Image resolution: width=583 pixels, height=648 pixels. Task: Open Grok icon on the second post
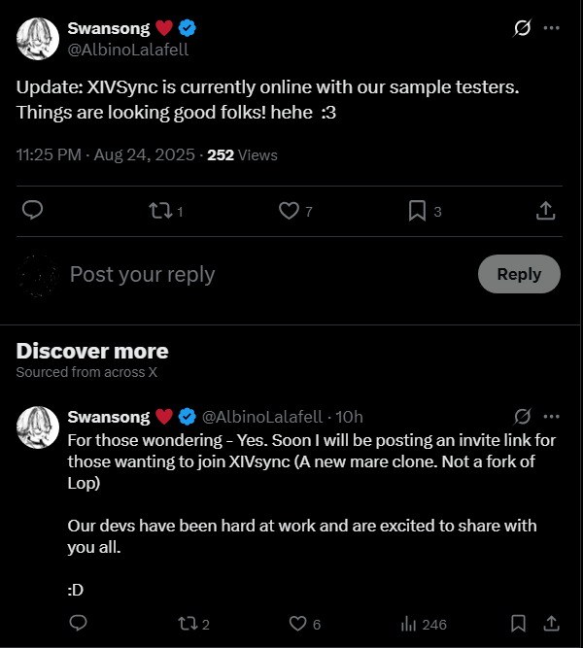click(x=521, y=415)
